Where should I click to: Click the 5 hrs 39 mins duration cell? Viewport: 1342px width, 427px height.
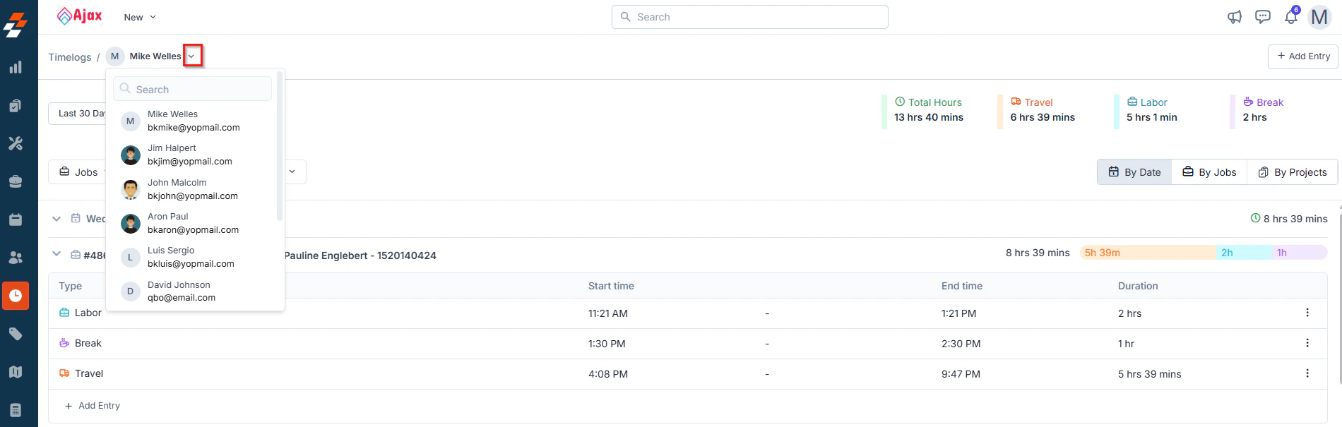1149,374
